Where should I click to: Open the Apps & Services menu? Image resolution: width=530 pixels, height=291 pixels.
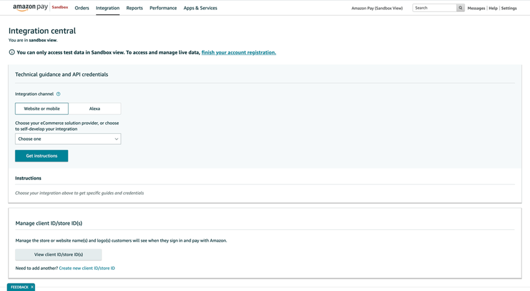201,7
